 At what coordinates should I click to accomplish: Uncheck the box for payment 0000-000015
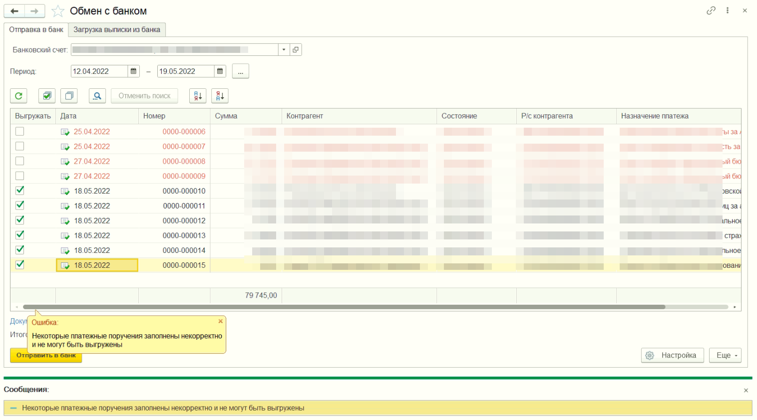pyautogui.click(x=19, y=265)
